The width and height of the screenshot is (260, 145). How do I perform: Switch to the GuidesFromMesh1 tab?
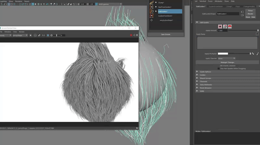click(216, 7)
